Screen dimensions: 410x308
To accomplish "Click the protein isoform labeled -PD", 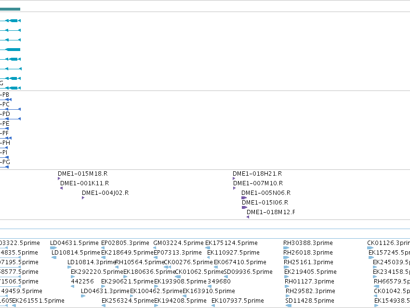I will (5, 114).
